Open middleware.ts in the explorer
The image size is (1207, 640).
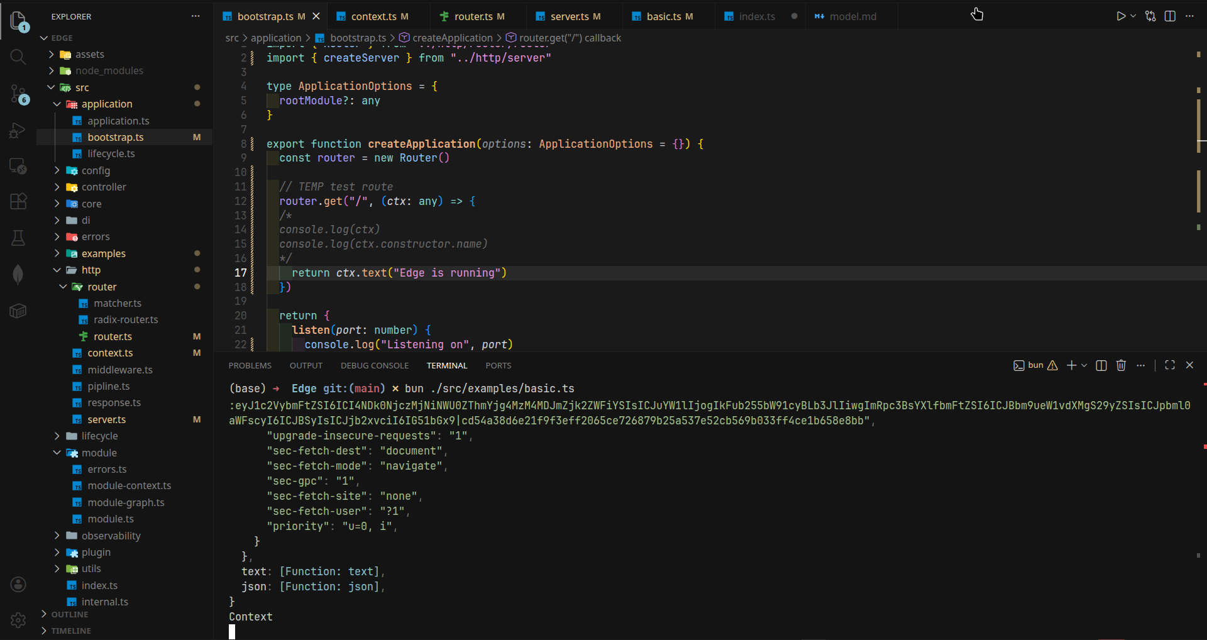119,370
